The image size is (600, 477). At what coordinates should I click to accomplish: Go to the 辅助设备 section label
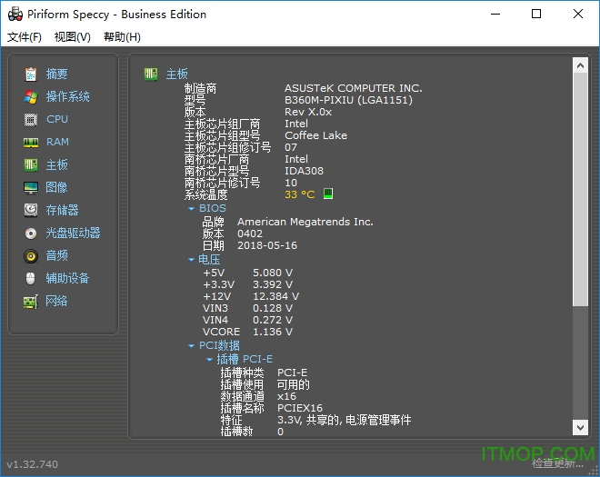click(x=67, y=278)
